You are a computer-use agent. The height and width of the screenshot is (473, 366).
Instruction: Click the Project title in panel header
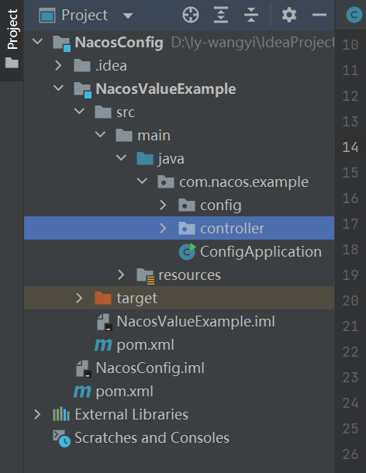click(85, 16)
